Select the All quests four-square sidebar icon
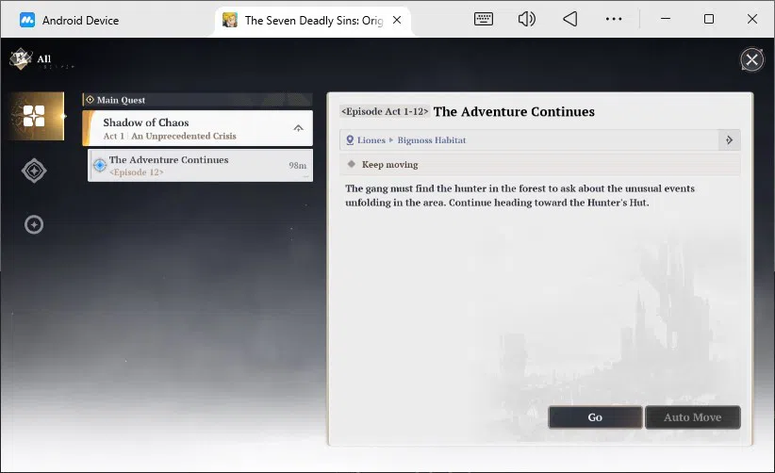 (x=36, y=116)
